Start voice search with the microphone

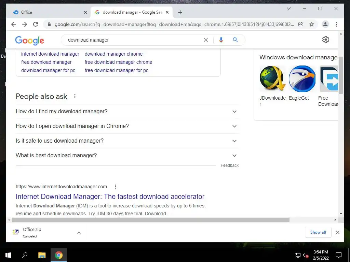(x=221, y=40)
